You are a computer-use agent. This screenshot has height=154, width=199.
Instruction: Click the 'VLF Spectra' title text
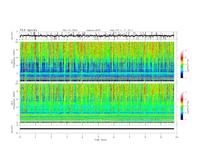point(28,30)
